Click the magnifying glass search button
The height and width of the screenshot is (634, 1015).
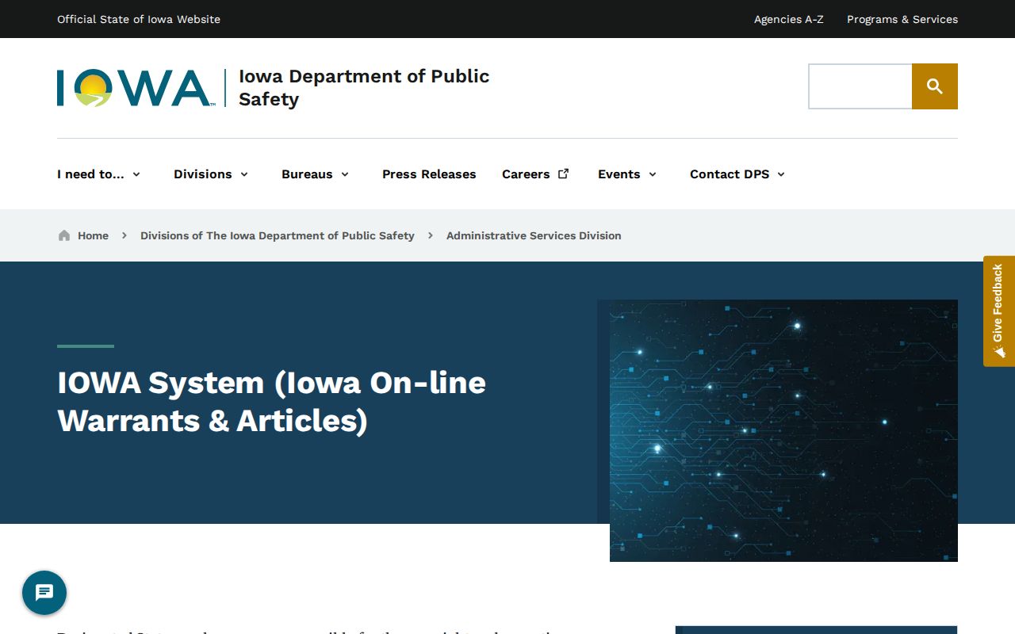tap(935, 86)
